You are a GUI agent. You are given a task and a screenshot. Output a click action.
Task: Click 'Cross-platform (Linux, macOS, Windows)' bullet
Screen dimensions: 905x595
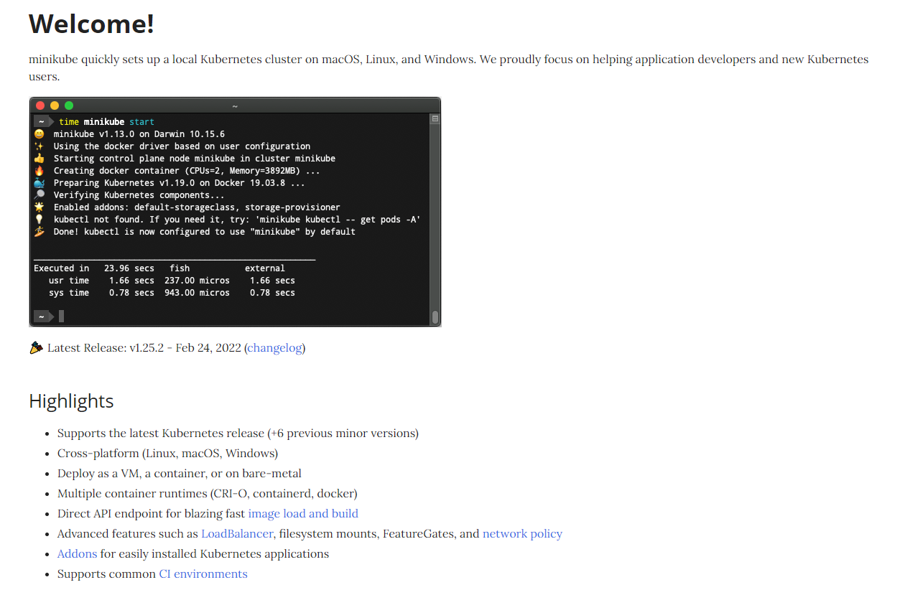(167, 454)
